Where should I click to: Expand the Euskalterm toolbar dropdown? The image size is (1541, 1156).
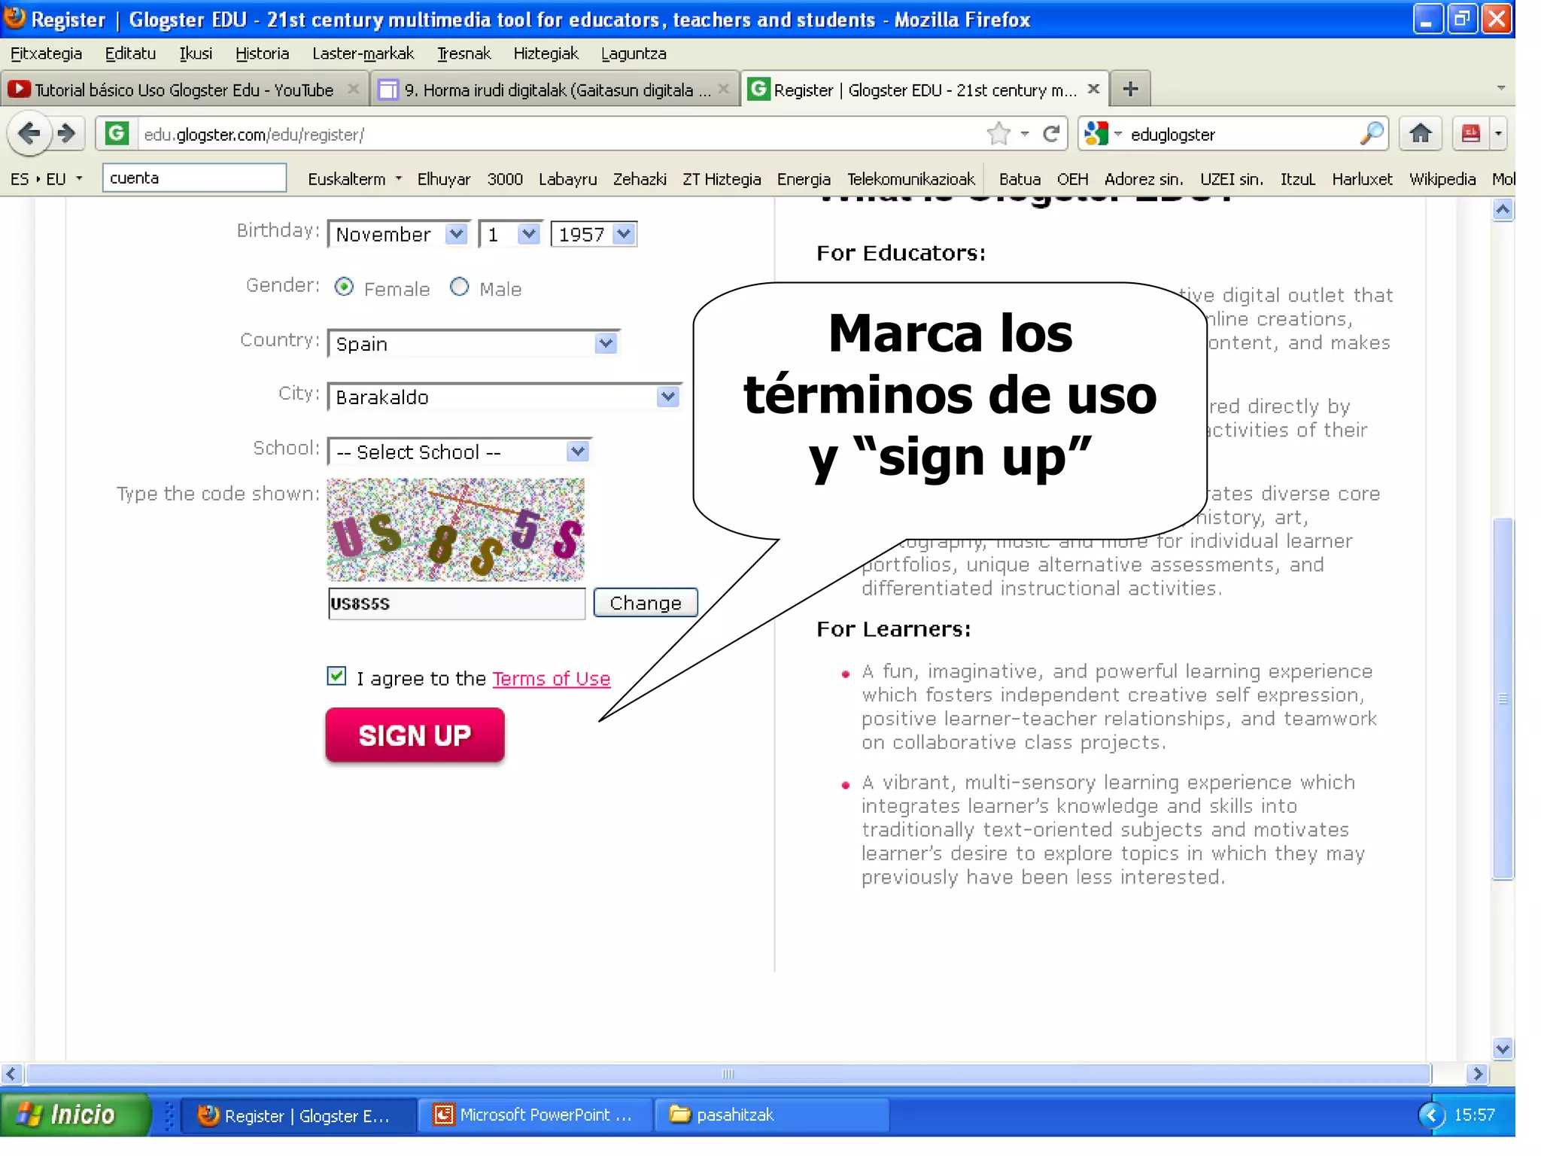click(x=399, y=178)
